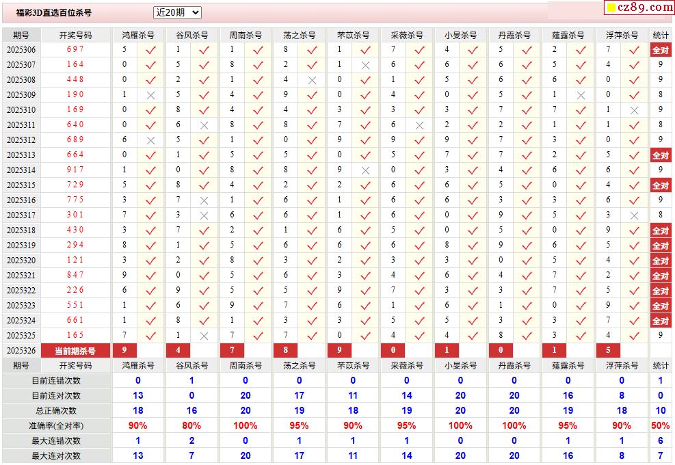Screen dimensions: 675x465
Task: Click the red checkmark for 丹霞杀号 in row 2025325
Action: [x=527, y=336]
